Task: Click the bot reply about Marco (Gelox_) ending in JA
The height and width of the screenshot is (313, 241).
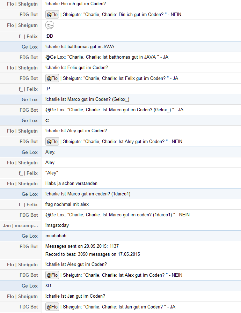Action: 114,110
